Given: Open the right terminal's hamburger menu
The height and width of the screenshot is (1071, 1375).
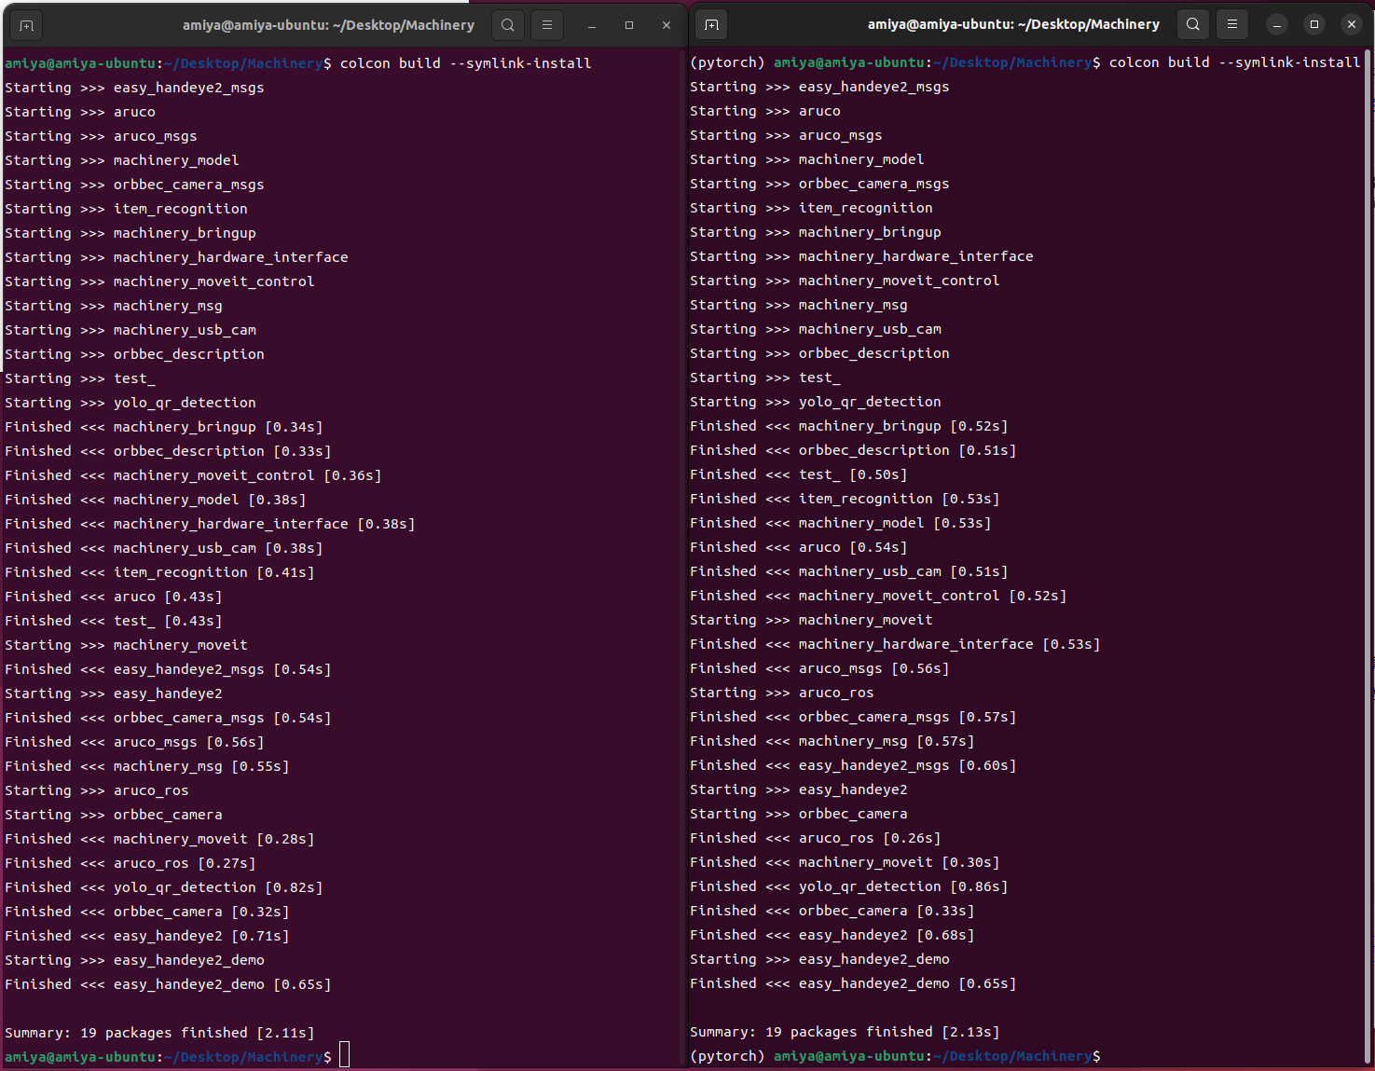Looking at the screenshot, I should (1231, 25).
